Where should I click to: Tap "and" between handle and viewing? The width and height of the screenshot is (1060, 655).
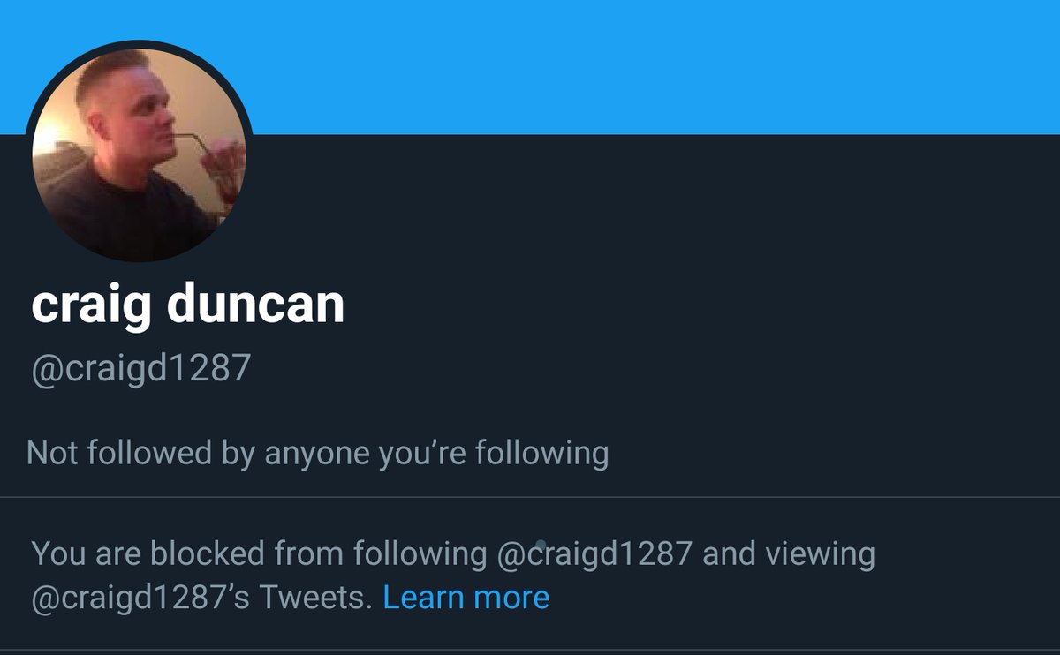click(x=729, y=554)
